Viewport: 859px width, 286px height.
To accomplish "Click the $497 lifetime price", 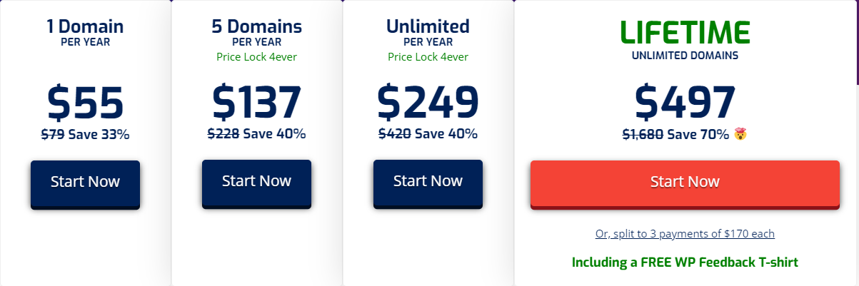I will [684, 103].
